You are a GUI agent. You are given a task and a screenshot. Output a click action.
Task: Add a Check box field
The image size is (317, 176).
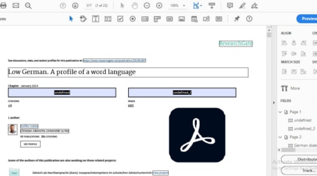(120, 19)
